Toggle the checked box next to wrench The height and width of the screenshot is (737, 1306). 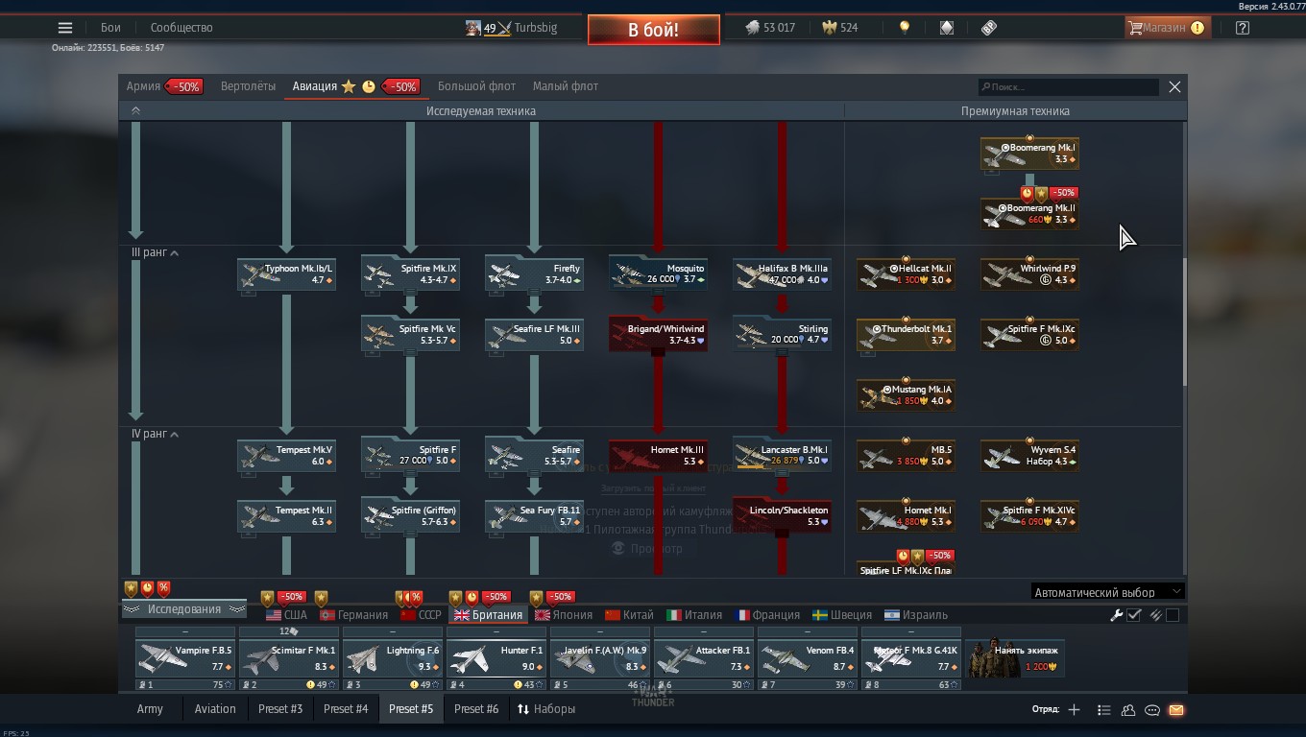(x=1134, y=615)
